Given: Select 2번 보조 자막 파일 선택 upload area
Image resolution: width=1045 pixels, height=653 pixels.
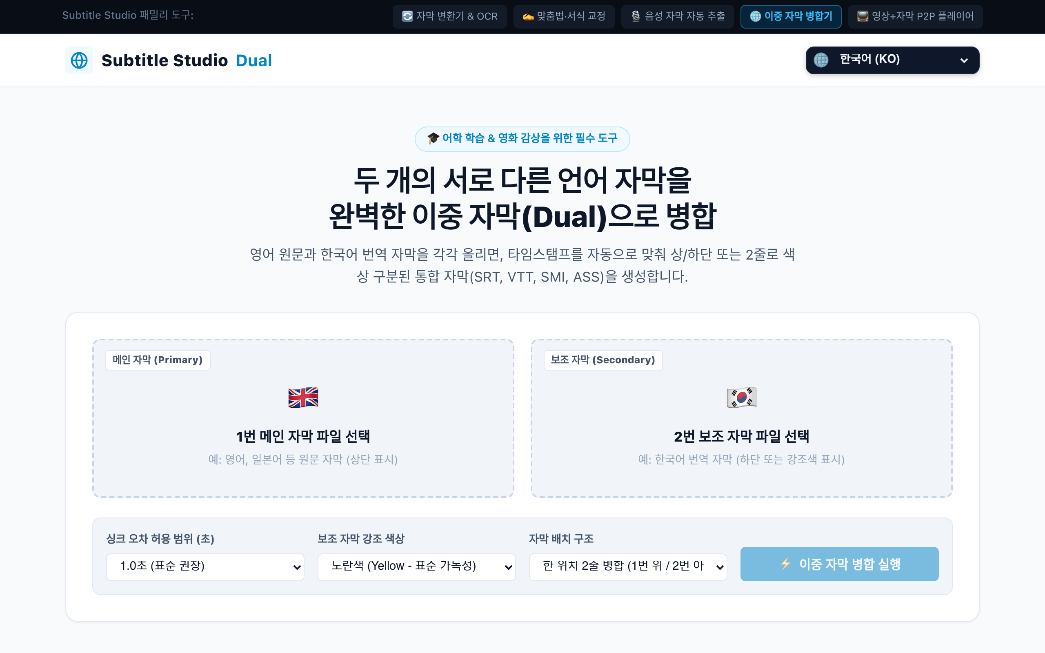Looking at the screenshot, I should [741, 418].
